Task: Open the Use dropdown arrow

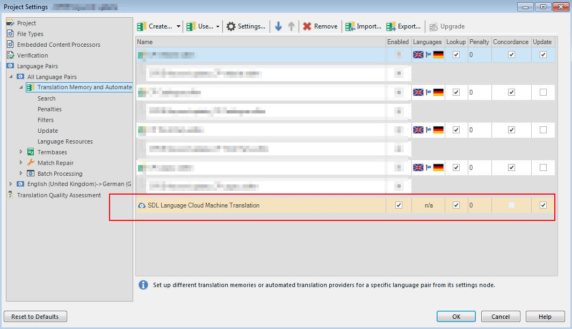Action: click(218, 26)
